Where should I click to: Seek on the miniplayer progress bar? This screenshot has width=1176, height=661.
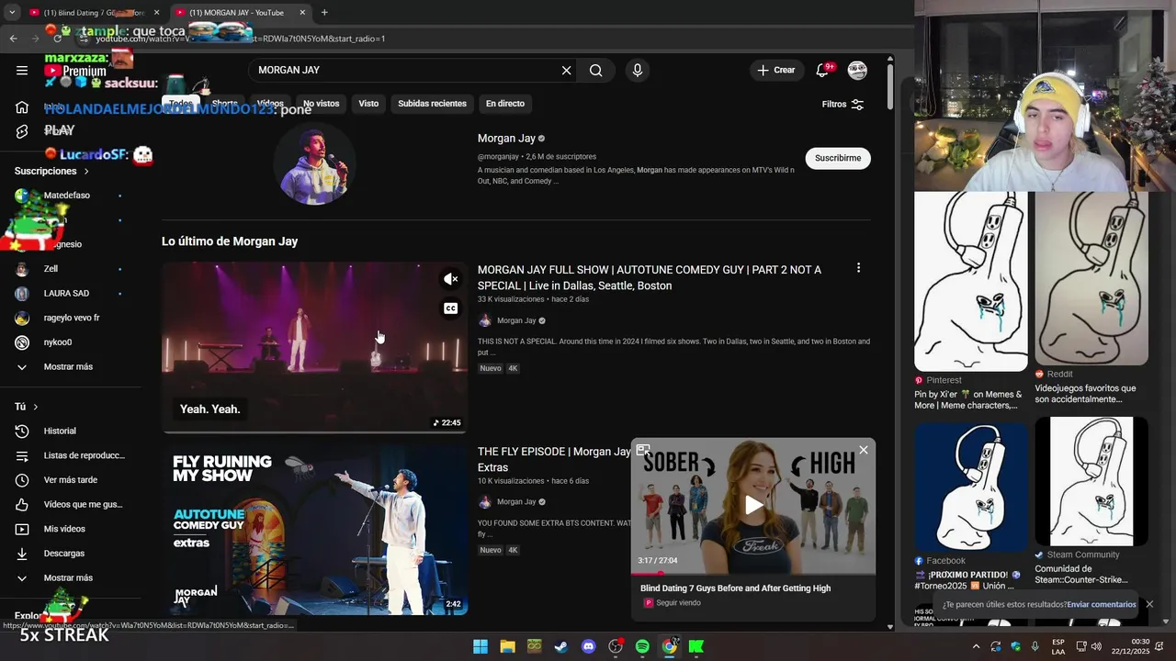(x=753, y=574)
